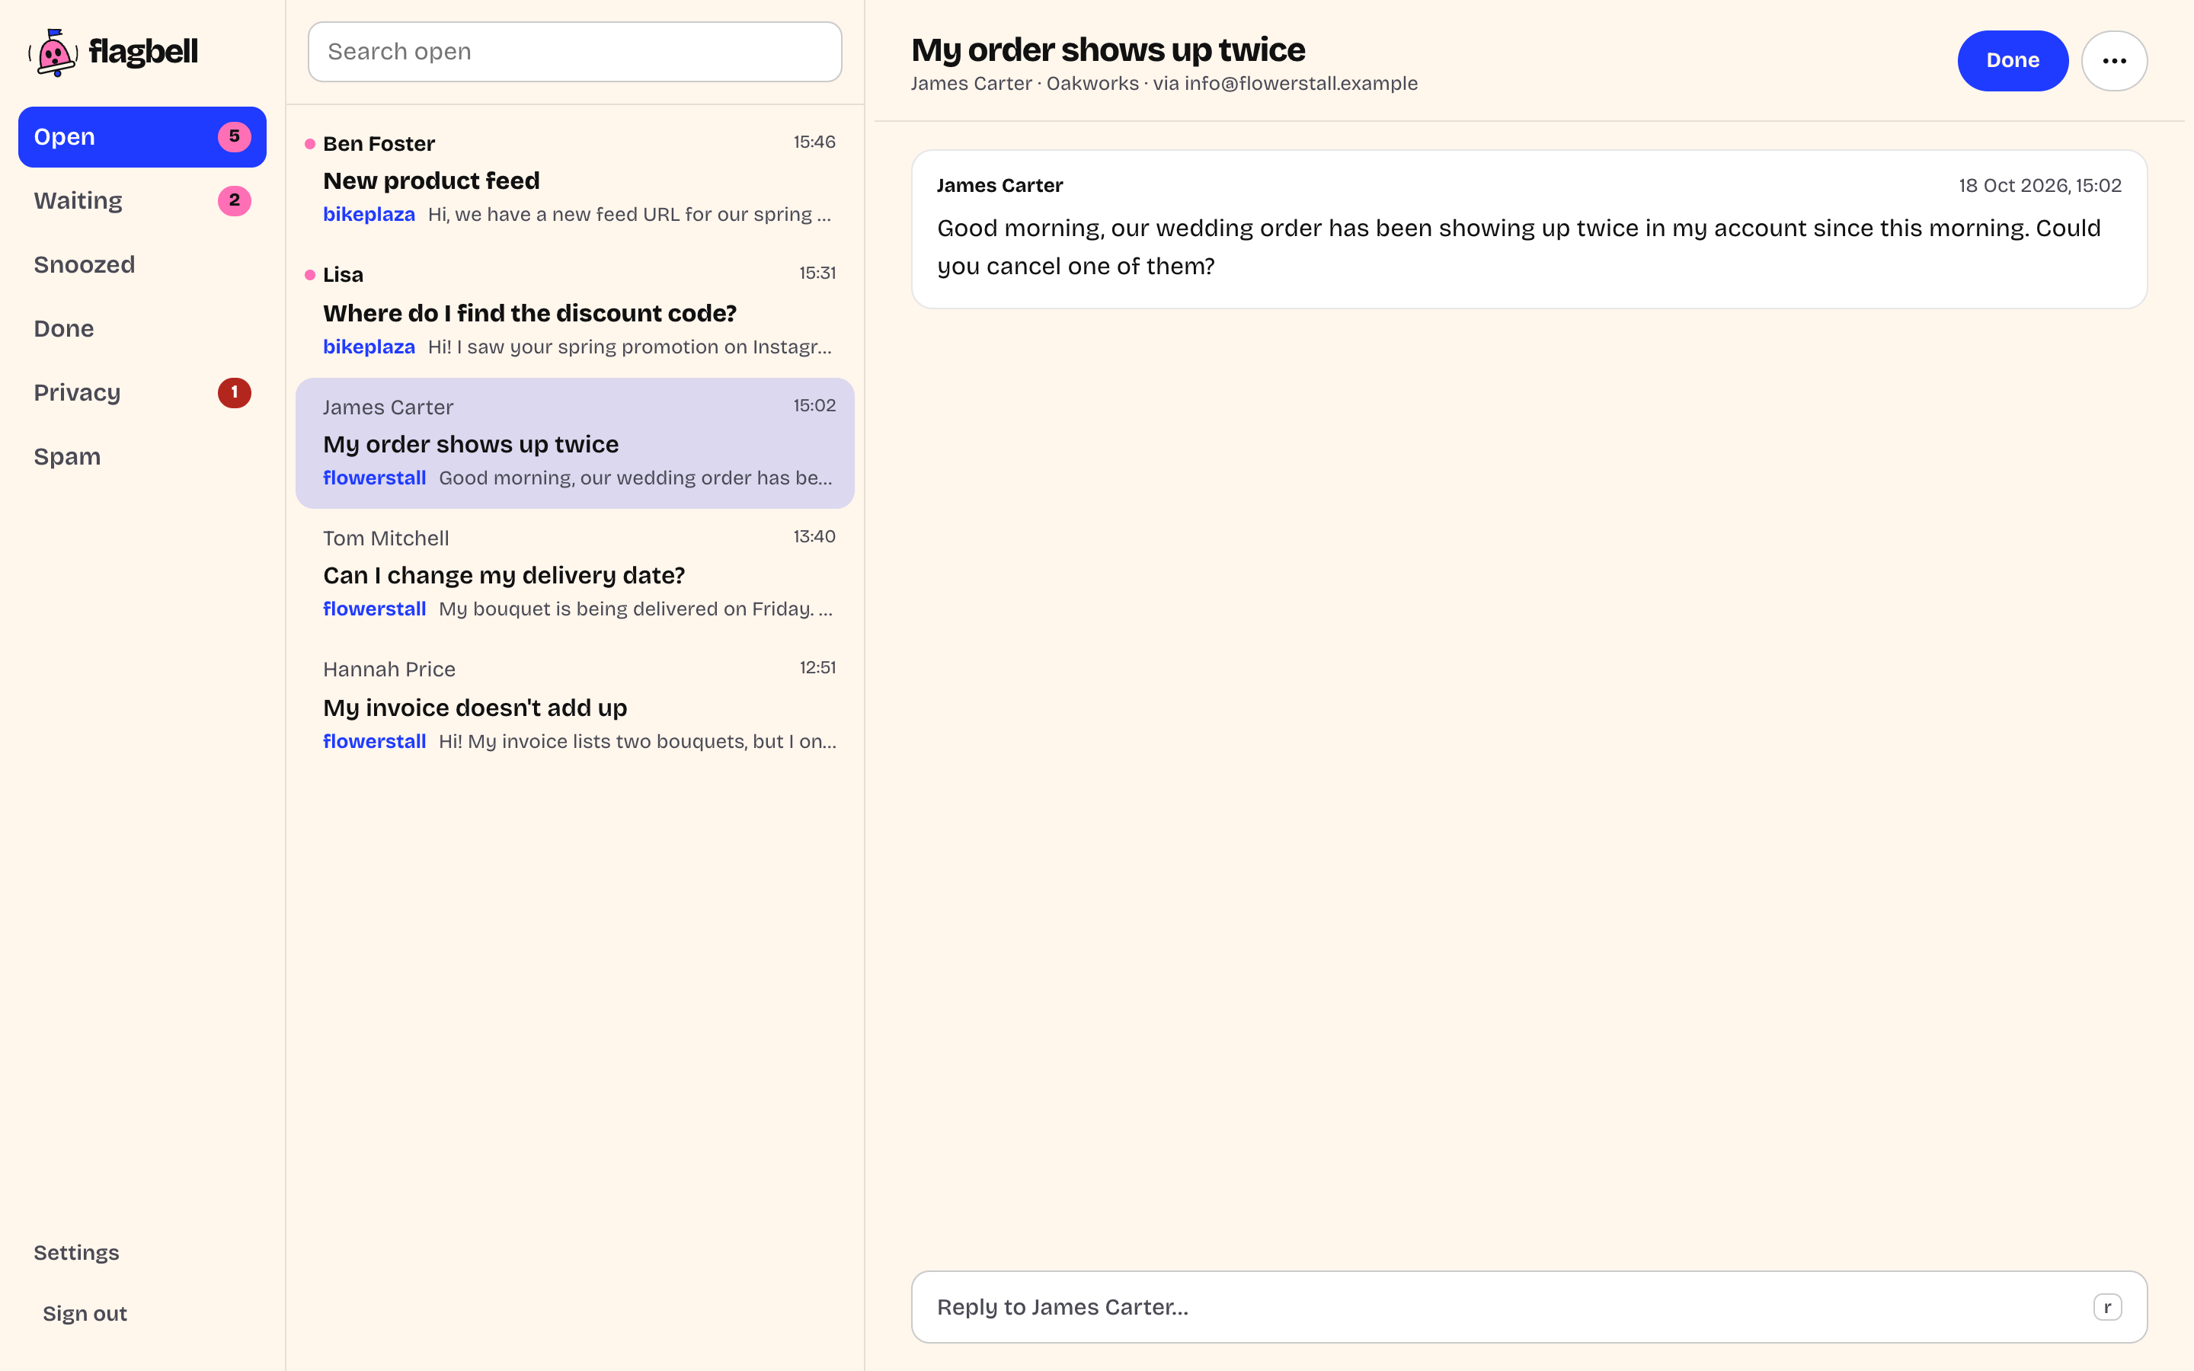
Task: Go to the Waiting folder
Action: [x=142, y=200]
